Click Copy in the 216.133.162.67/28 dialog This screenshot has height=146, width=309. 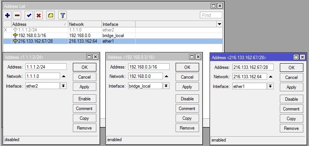291,119
